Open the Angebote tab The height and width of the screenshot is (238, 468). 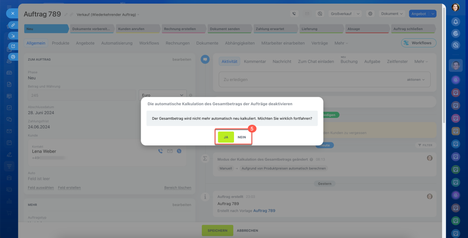[x=85, y=43]
